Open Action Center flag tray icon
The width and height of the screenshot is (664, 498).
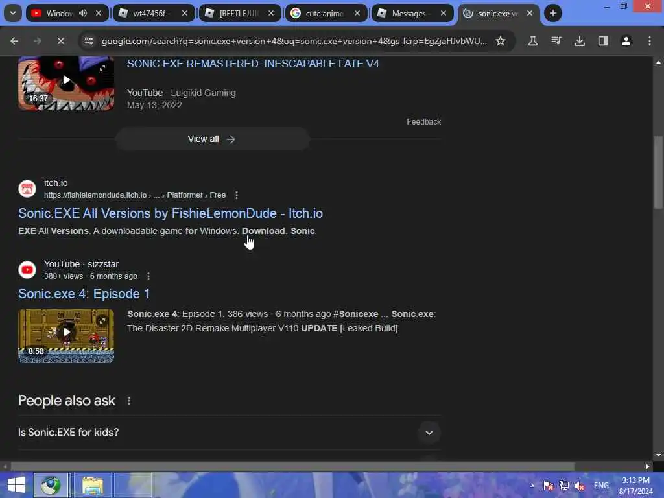548,486
